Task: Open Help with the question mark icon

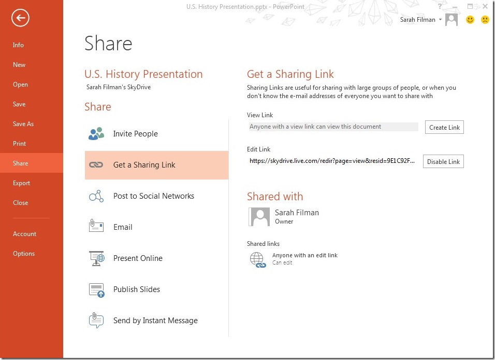Action: point(440,6)
